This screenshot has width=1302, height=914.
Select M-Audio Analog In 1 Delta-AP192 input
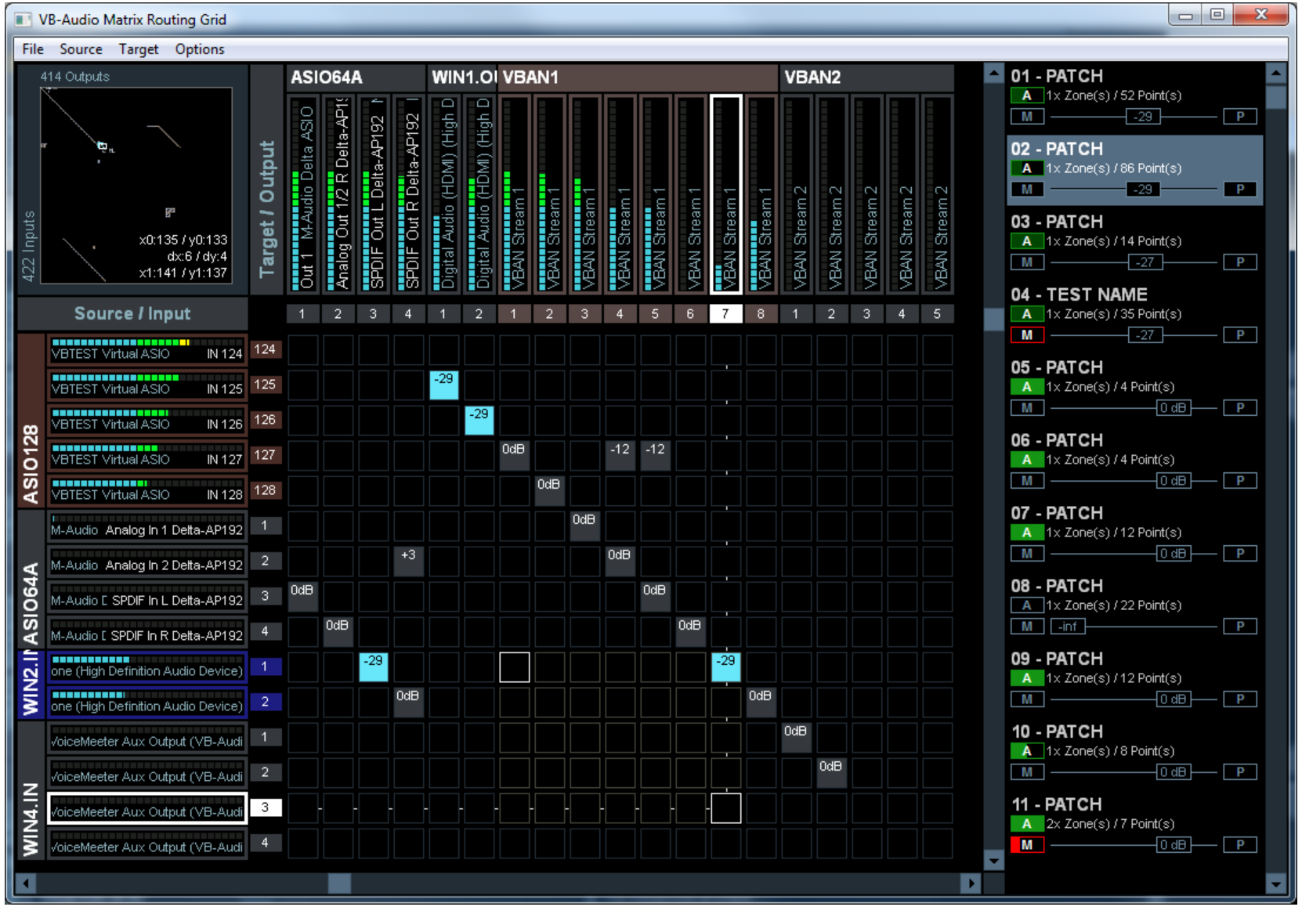click(147, 526)
